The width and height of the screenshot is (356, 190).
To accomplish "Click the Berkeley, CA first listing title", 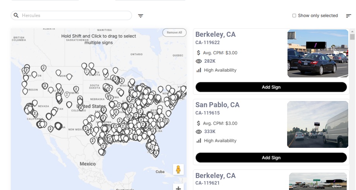I will click(x=216, y=34).
